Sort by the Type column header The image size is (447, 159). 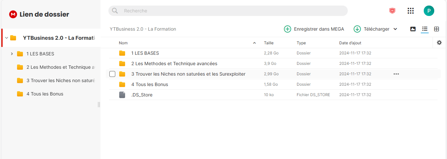[x=301, y=43]
